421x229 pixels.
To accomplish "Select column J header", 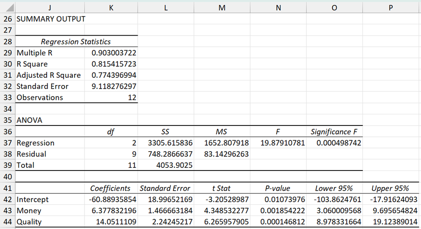I will pos(49,7).
